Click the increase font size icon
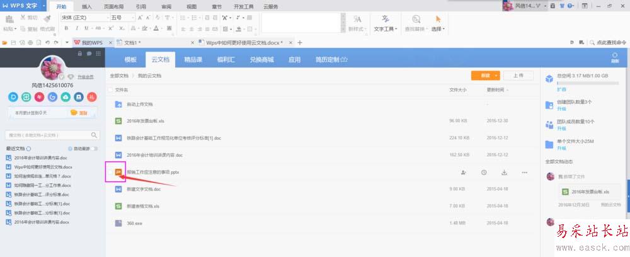The image size is (630, 257). 140,18
